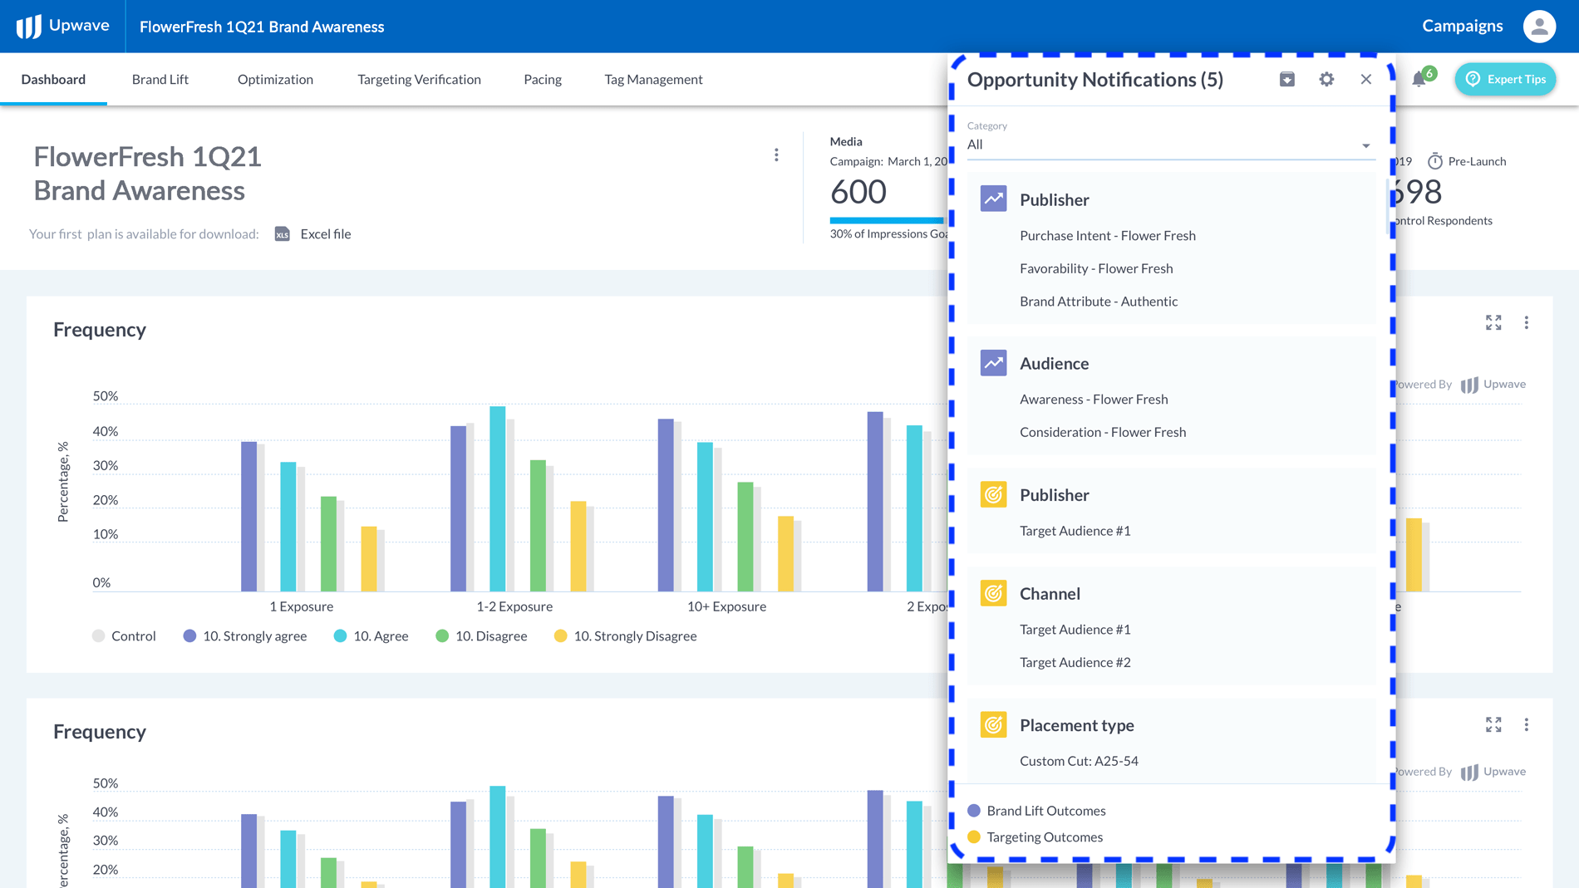The height and width of the screenshot is (888, 1579).
Task: Download the Excel file link
Action: point(326,234)
